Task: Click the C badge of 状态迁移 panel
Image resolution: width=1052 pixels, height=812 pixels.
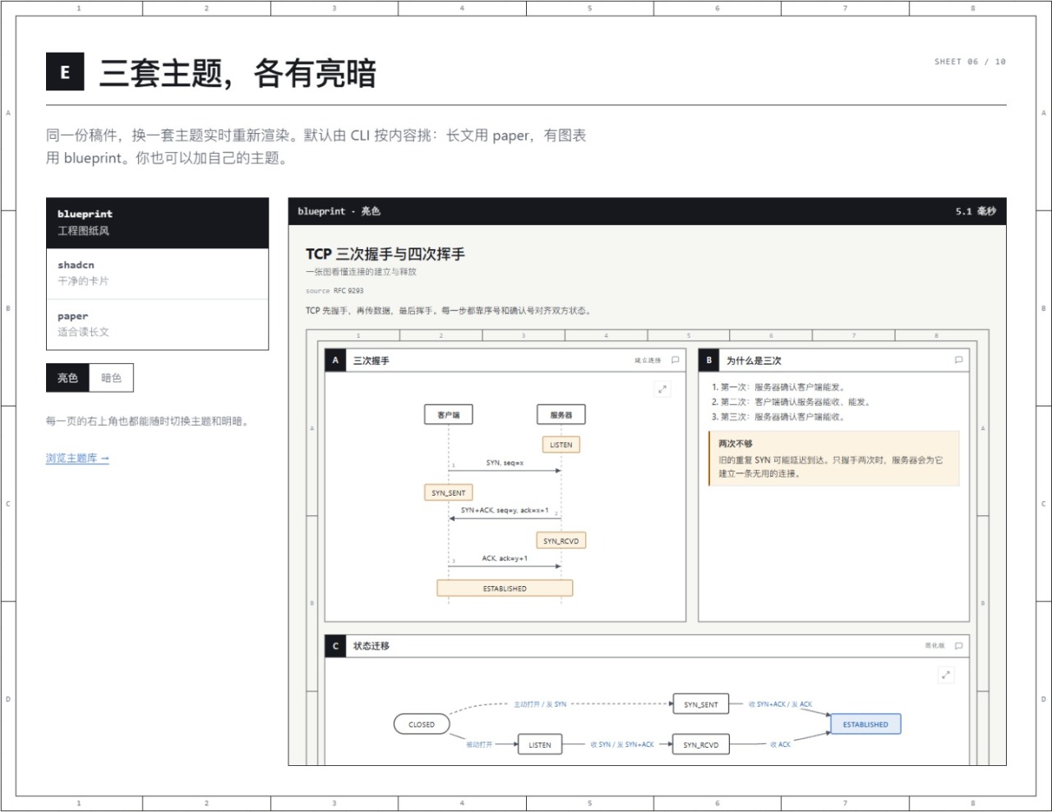Action: (x=335, y=646)
